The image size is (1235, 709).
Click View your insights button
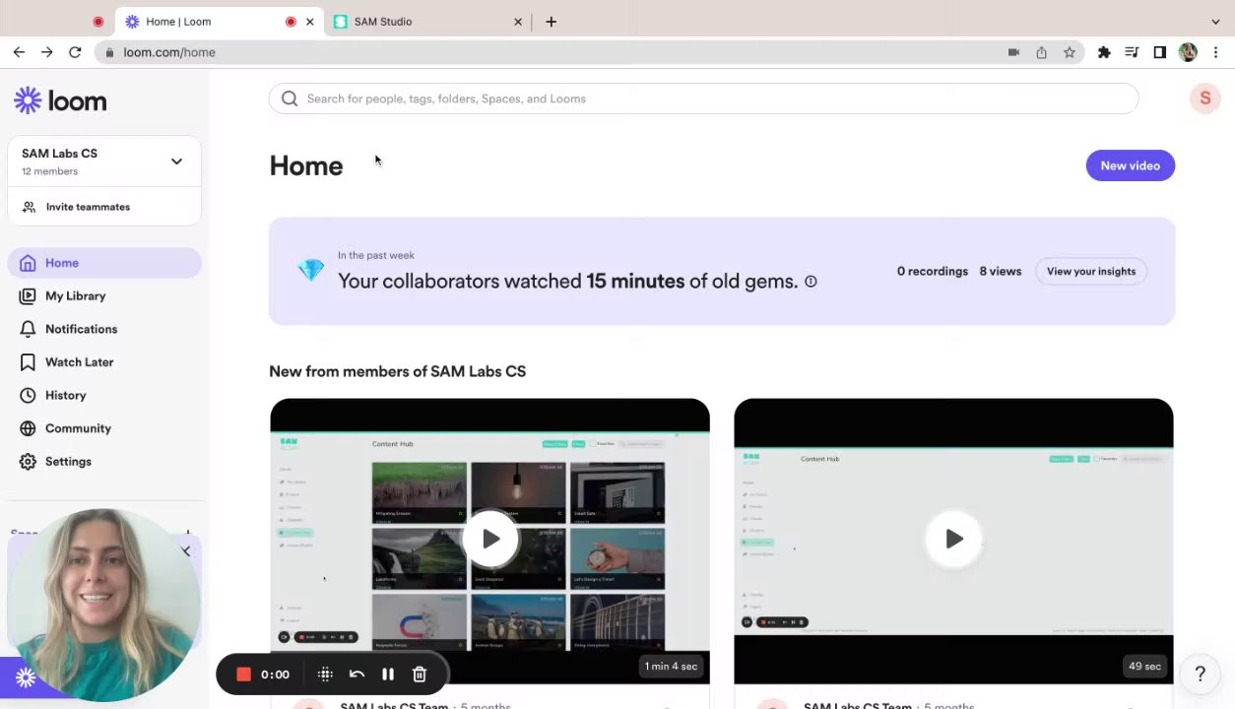[x=1090, y=272]
